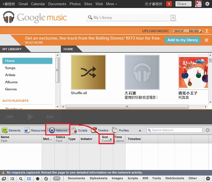Open search options arrow in My Library box

tap(173, 18)
